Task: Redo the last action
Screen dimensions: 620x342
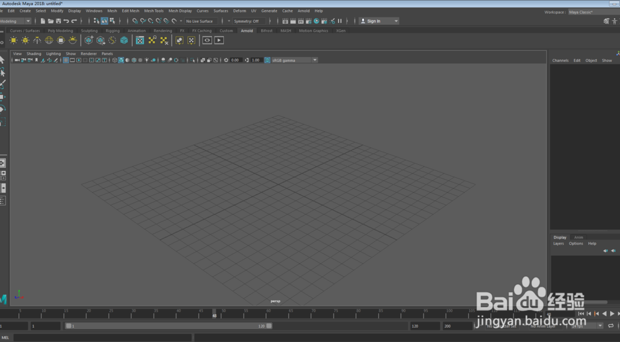Action: [74, 21]
